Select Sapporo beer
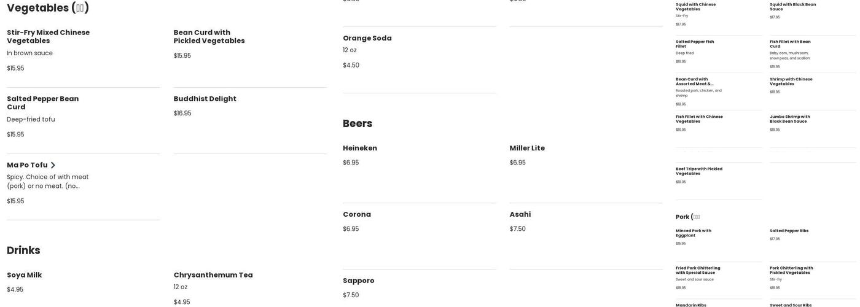Viewport: 860px width, 307px height. tap(359, 281)
